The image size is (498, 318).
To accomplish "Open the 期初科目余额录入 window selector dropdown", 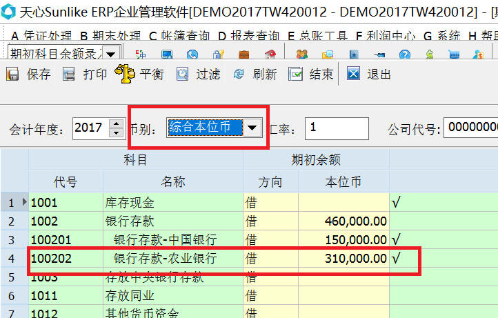I will click(111, 54).
